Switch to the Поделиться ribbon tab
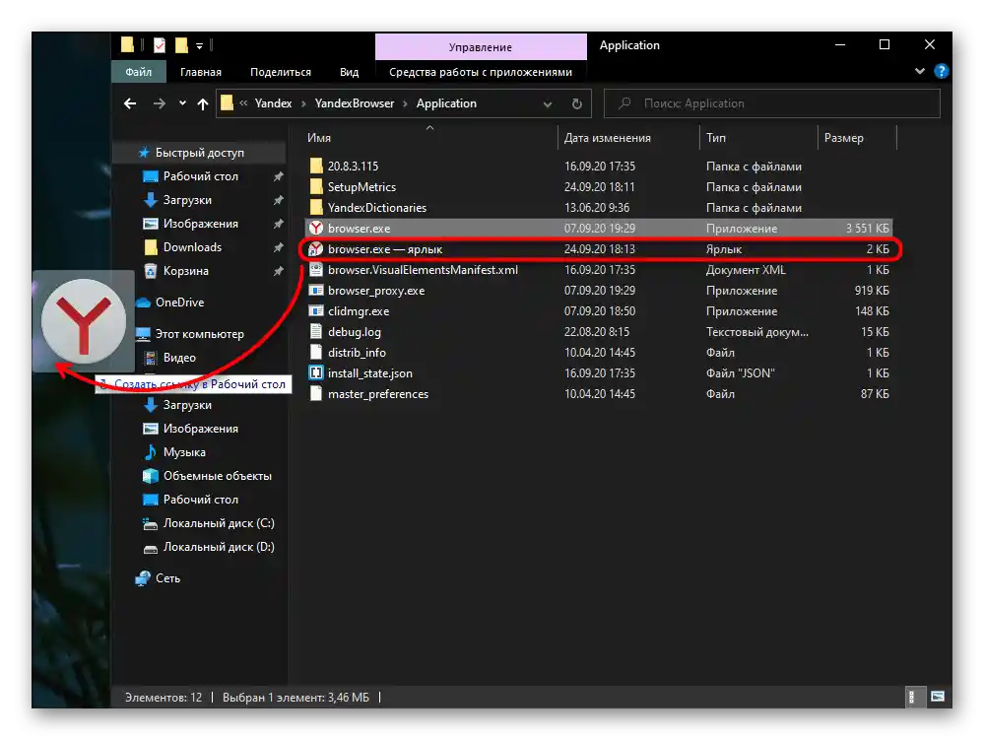 point(281,72)
